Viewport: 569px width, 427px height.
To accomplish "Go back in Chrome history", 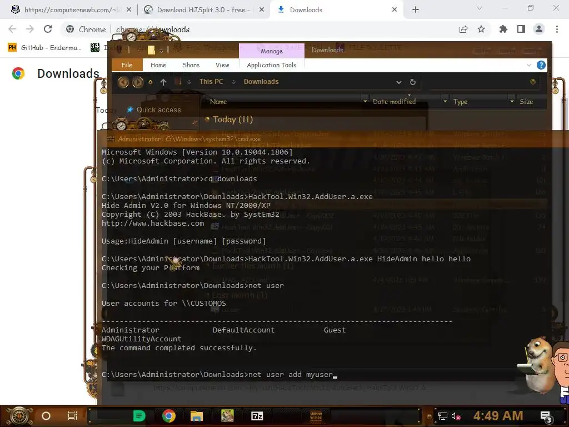I will [x=12, y=29].
